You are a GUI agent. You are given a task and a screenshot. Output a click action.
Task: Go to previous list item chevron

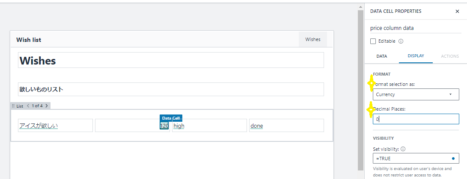(x=28, y=106)
